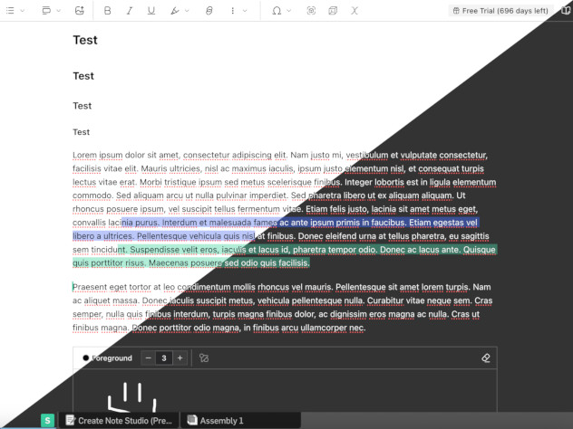573x429 pixels.
Task: Click the Foreground color swatch dot
Action: (86, 357)
